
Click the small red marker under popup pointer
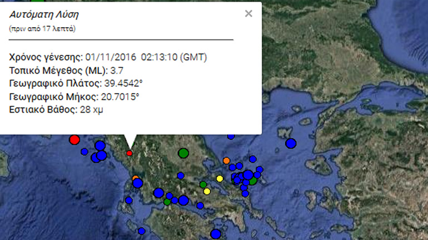click(x=130, y=153)
